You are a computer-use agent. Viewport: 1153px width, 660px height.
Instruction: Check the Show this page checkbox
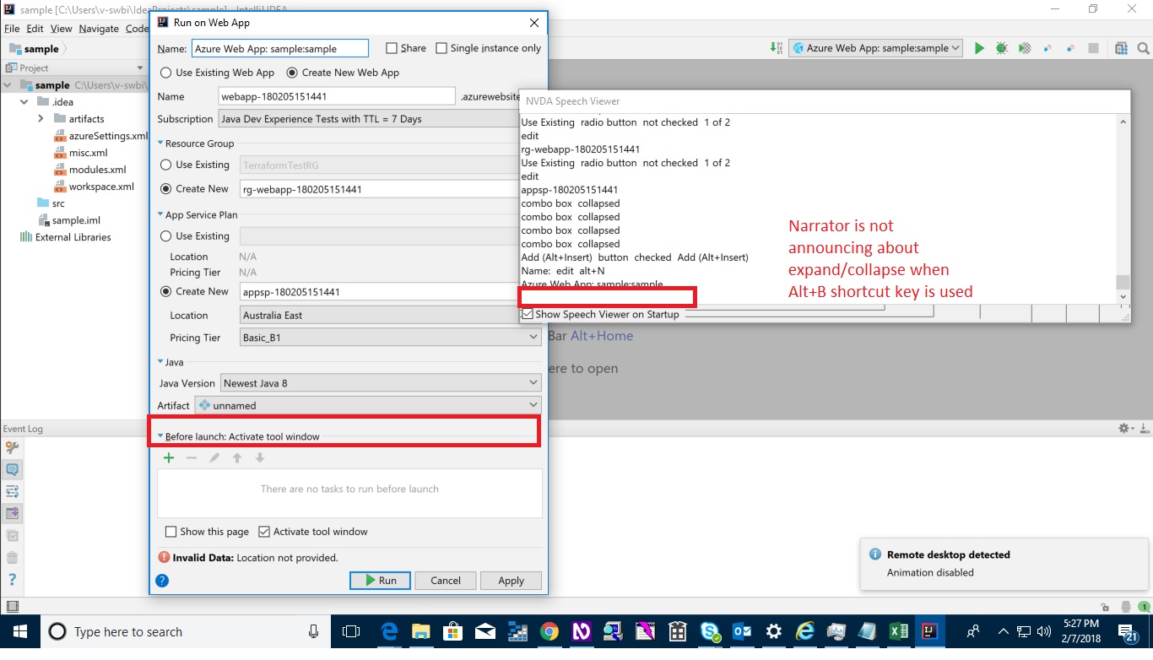(x=171, y=531)
